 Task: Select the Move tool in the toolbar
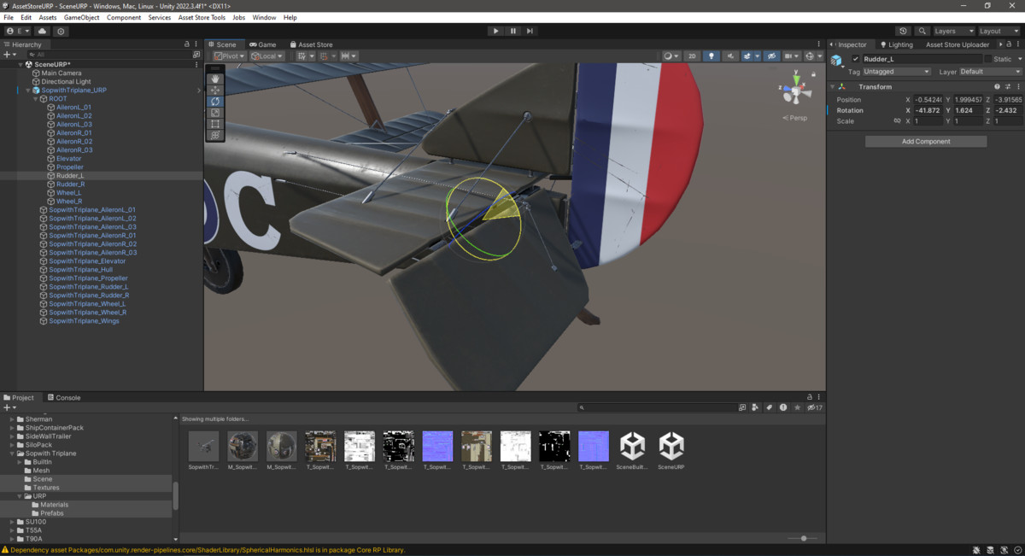[215, 90]
